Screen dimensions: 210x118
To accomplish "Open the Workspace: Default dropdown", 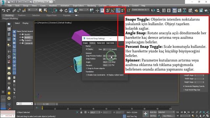I will click(43, 2).
